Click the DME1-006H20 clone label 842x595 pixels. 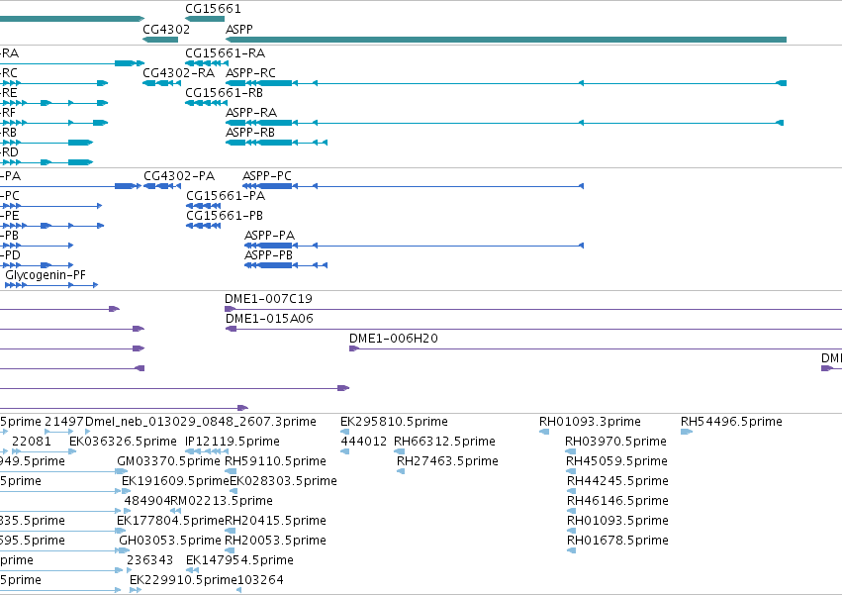coord(394,339)
